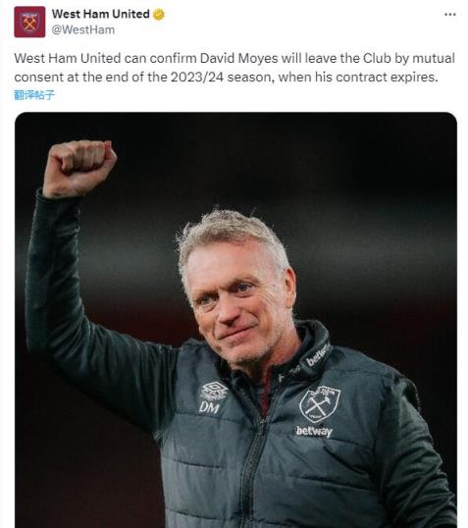Select the name David Moyes in the tweet
468x528 pixels.
click(x=238, y=58)
